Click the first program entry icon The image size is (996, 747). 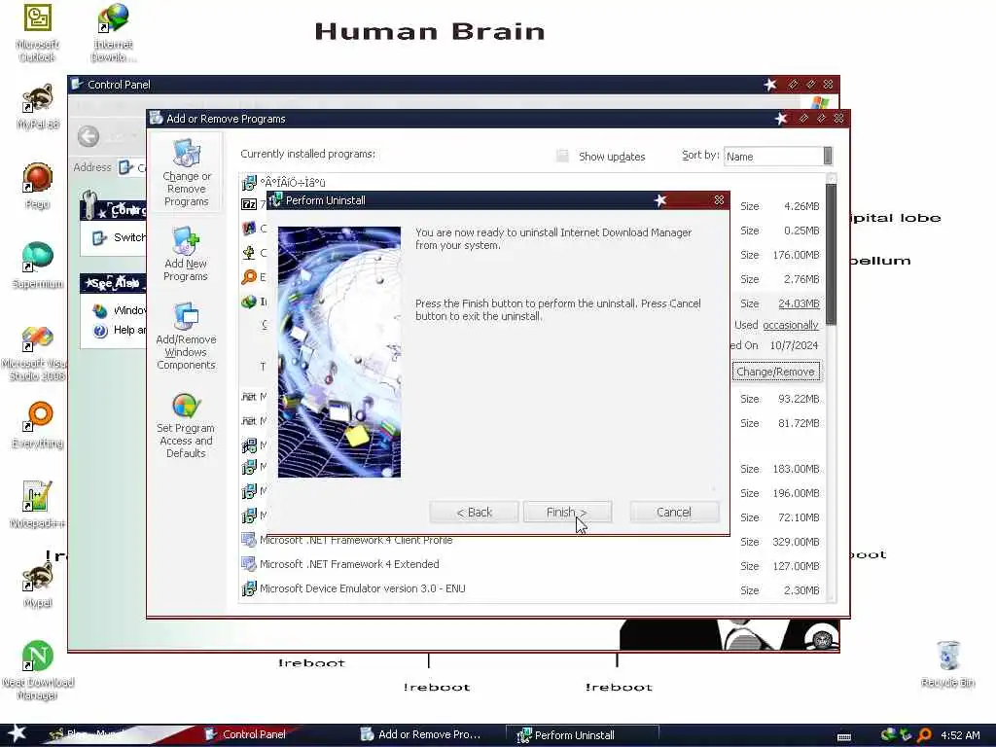click(x=249, y=183)
